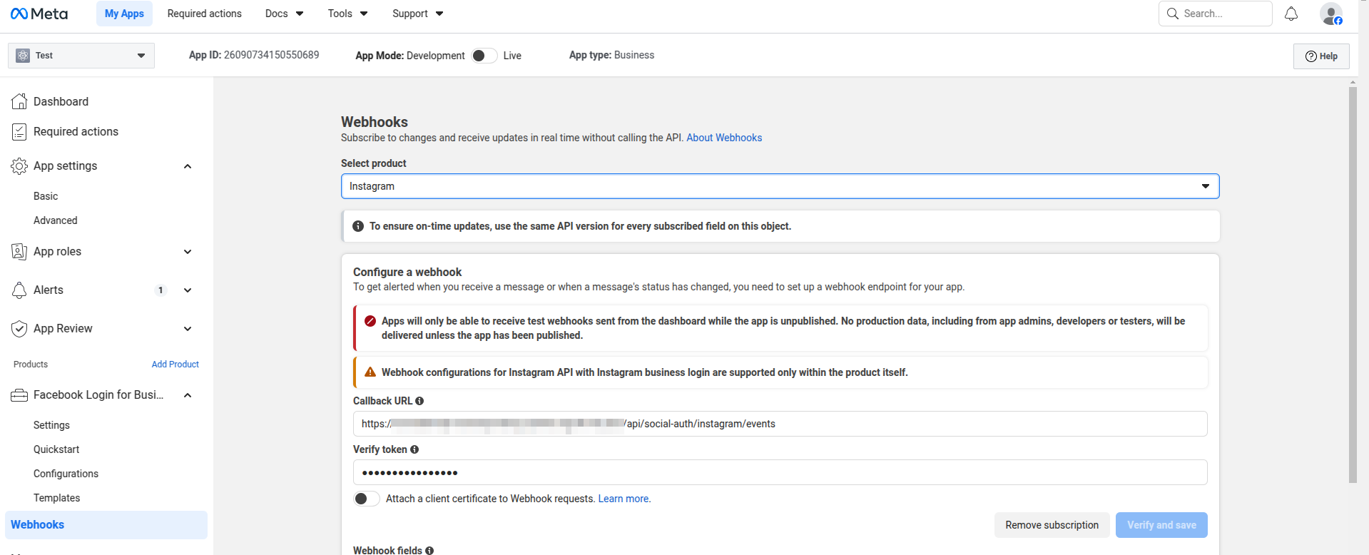Click the orange warning triangle icon
The height and width of the screenshot is (555, 1369).
point(370,372)
